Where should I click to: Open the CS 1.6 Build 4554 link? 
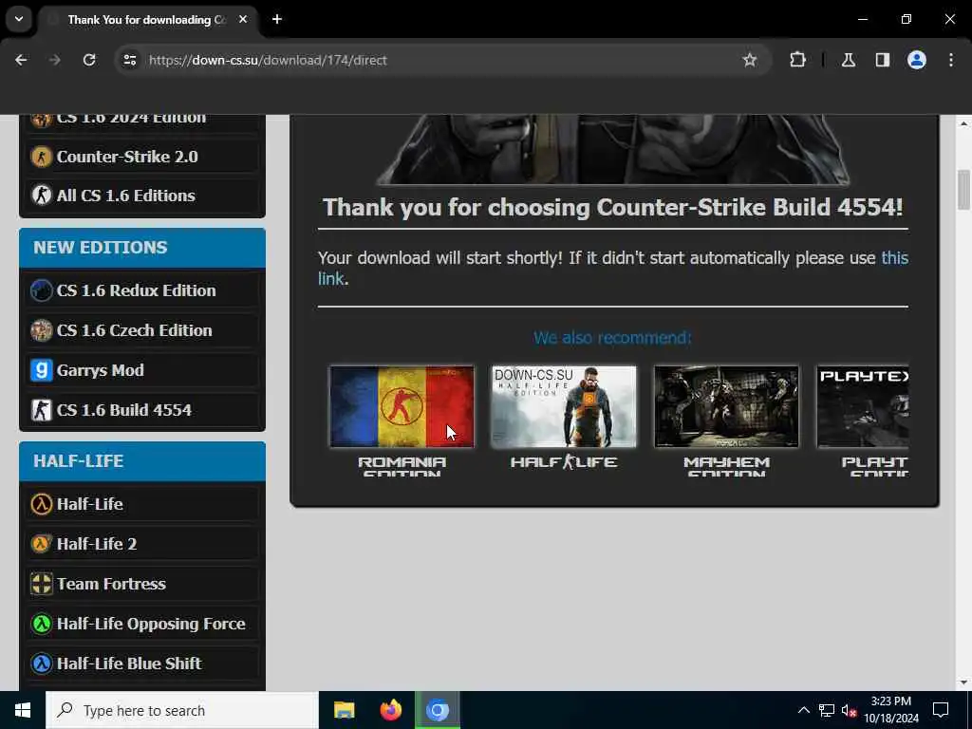[x=124, y=410]
